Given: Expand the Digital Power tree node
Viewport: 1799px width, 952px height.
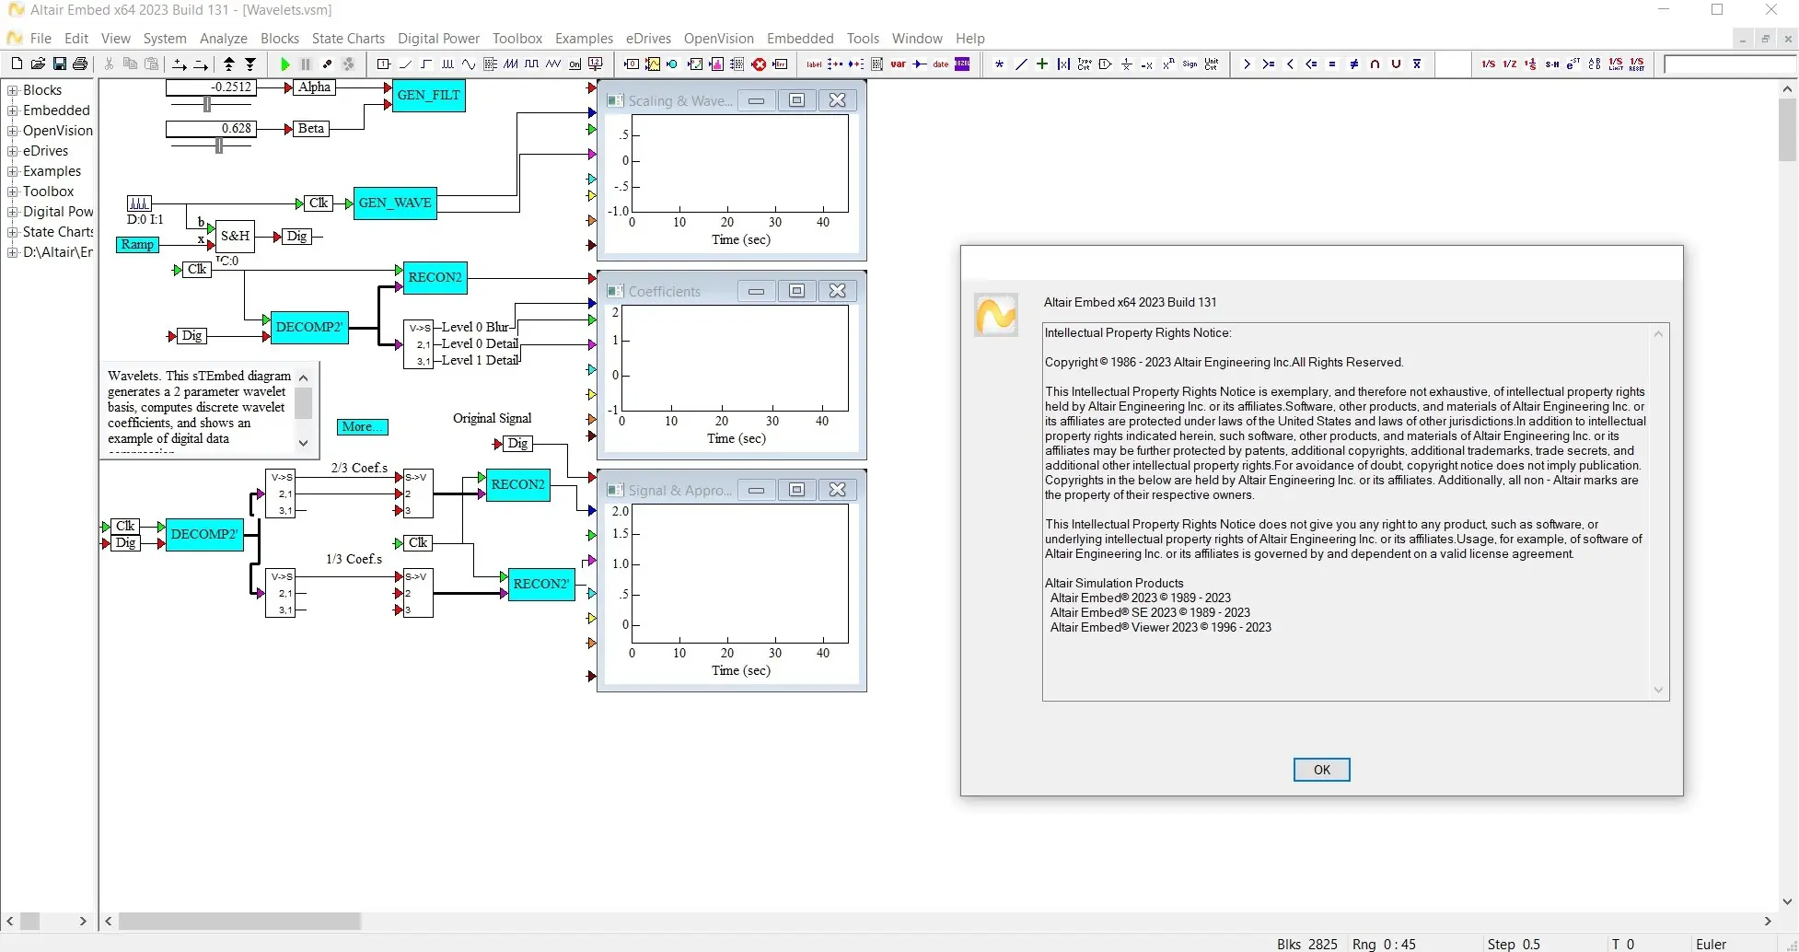Looking at the screenshot, I should coord(13,212).
